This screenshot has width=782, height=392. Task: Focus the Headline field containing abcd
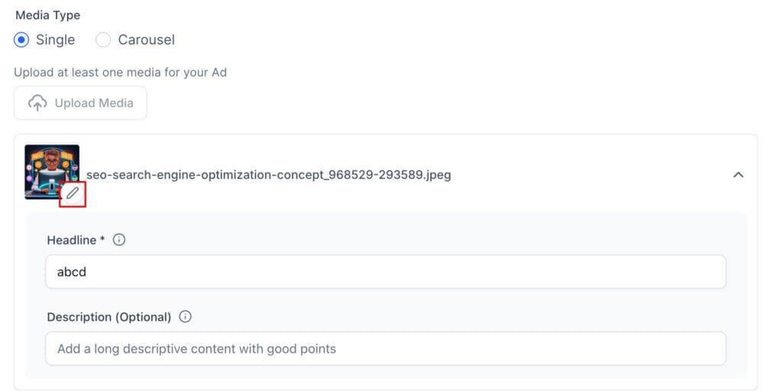[x=386, y=272]
